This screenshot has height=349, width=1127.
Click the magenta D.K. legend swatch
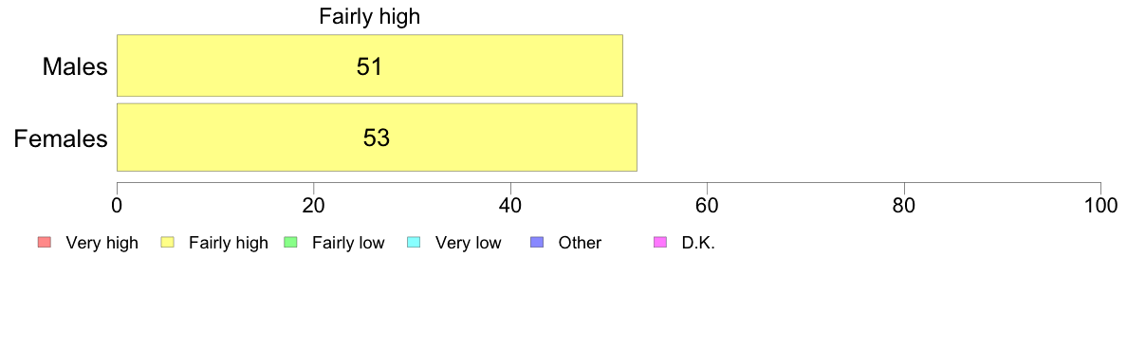pyautogui.click(x=660, y=243)
